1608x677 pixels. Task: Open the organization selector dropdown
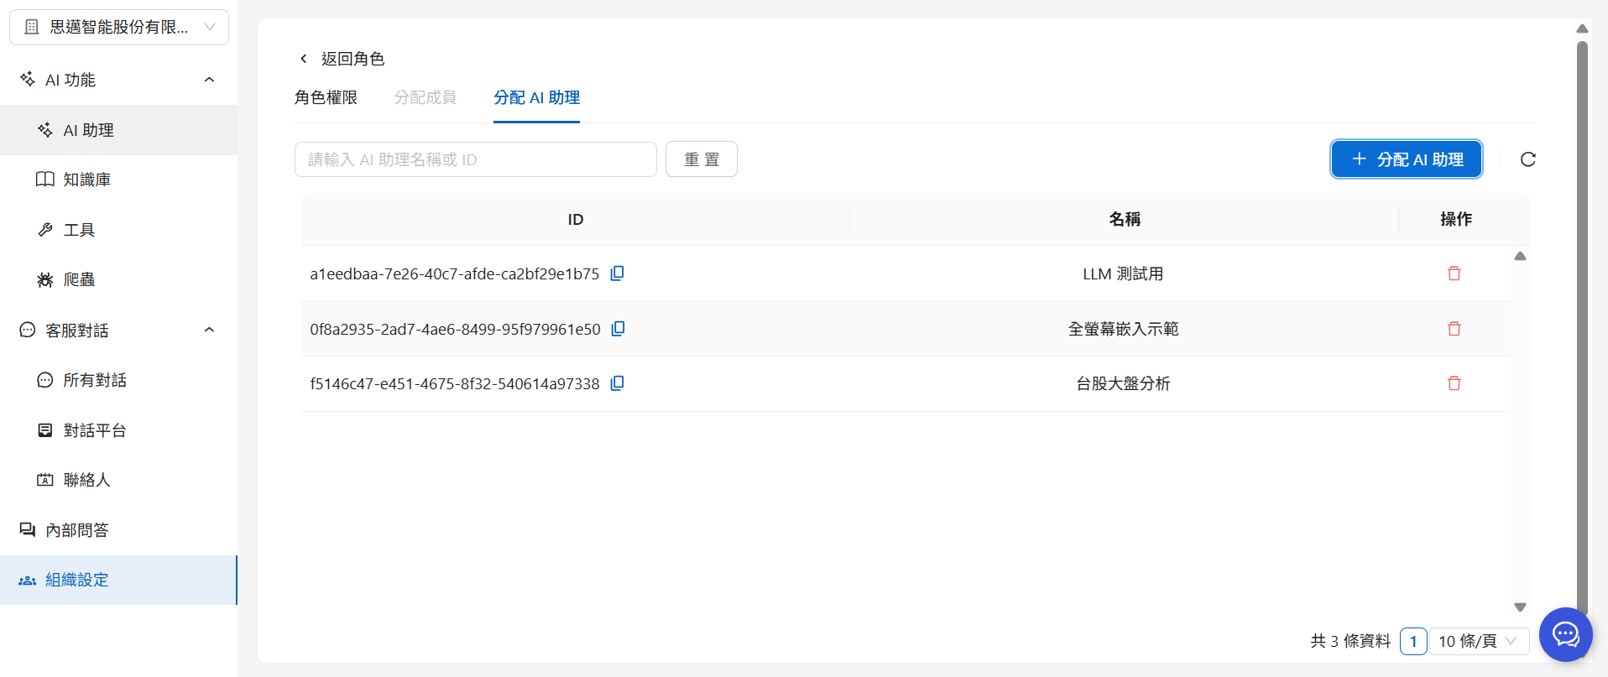coord(119,28)
